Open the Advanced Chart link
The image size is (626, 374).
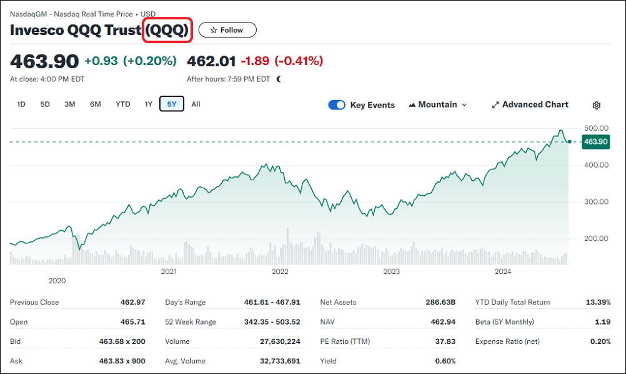click(x=530, y=104)
